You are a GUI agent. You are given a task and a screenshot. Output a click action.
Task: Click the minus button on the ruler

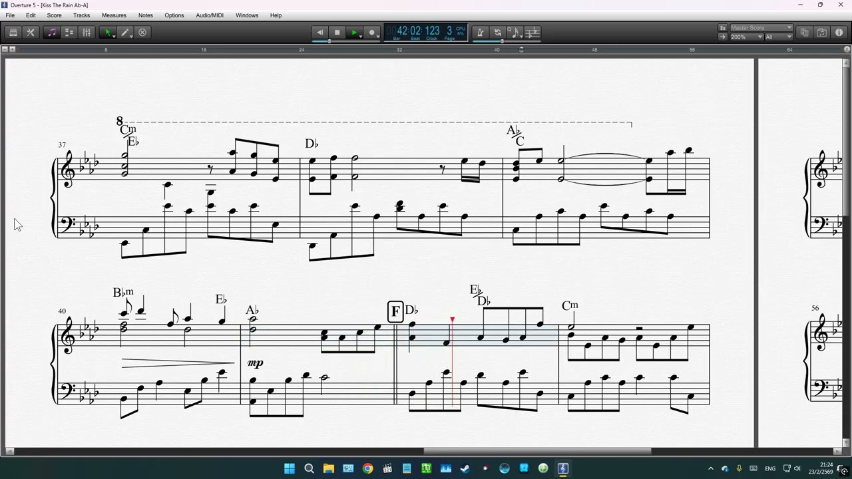(5, 49)
